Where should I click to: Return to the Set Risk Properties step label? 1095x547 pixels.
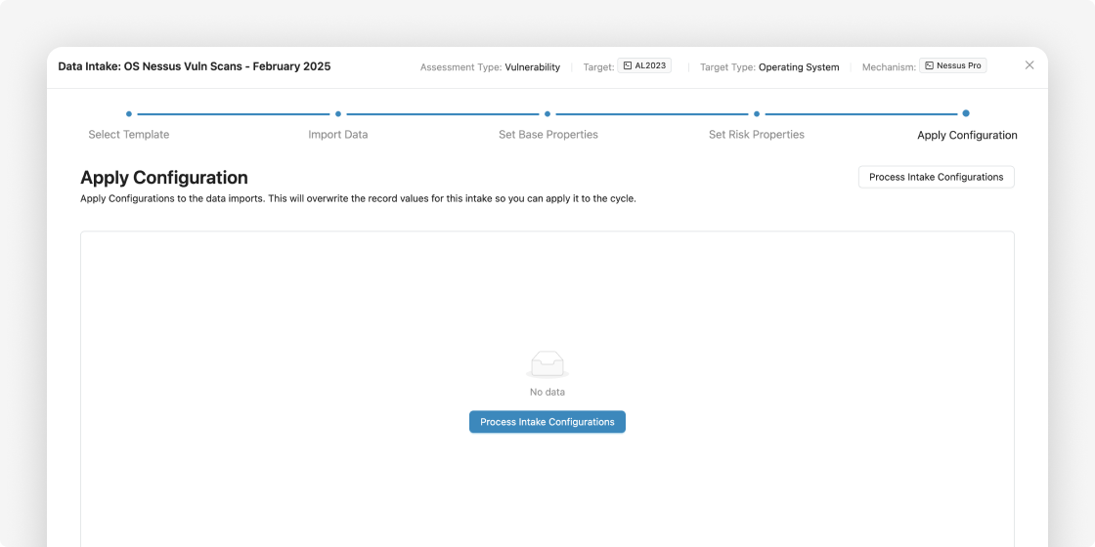(x=757, y=135)
